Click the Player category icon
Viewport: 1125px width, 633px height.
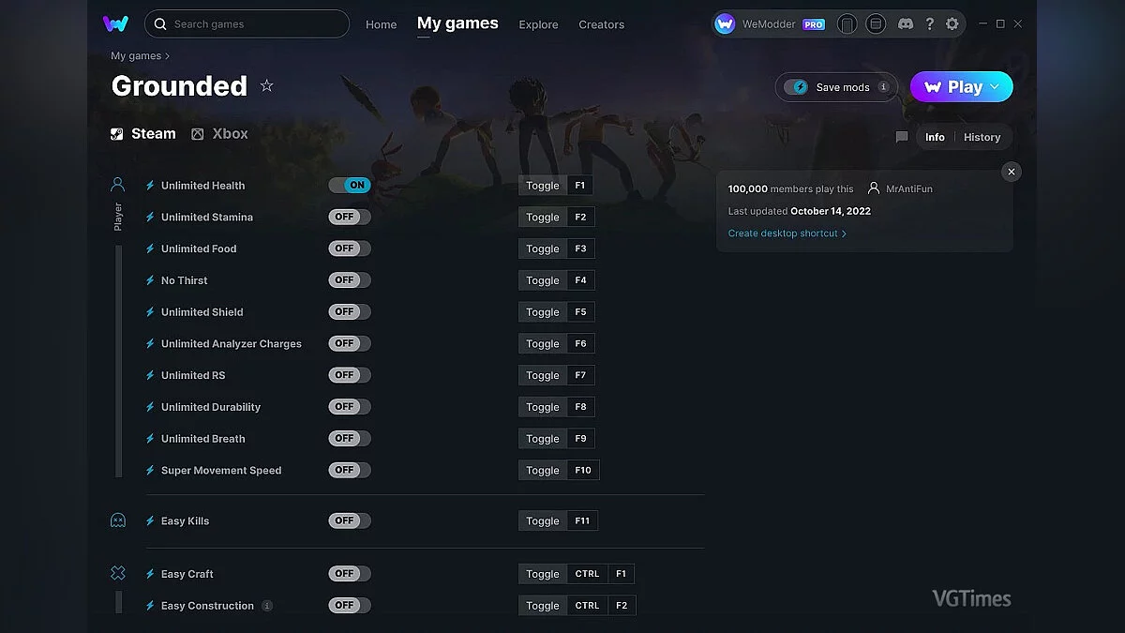tap(117, 184)
